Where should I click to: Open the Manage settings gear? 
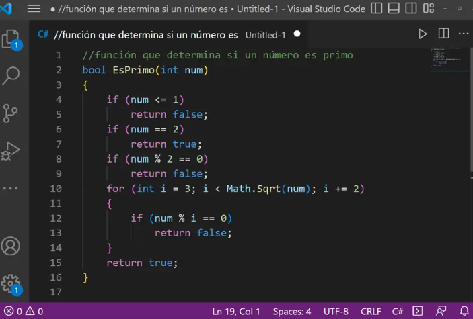pyautogui.click(x=11, y=284)
